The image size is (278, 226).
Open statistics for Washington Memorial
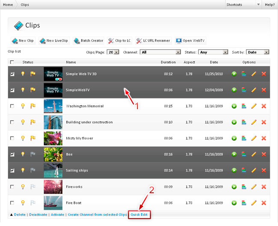click(x=244, y=106)
